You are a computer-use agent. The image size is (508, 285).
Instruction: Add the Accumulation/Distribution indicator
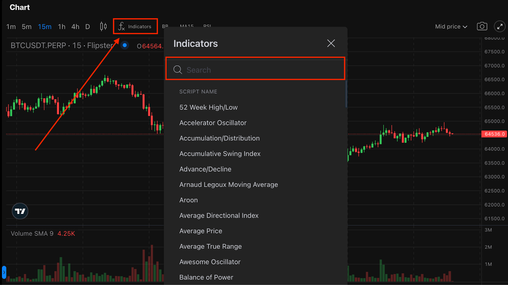pos(219,138)
